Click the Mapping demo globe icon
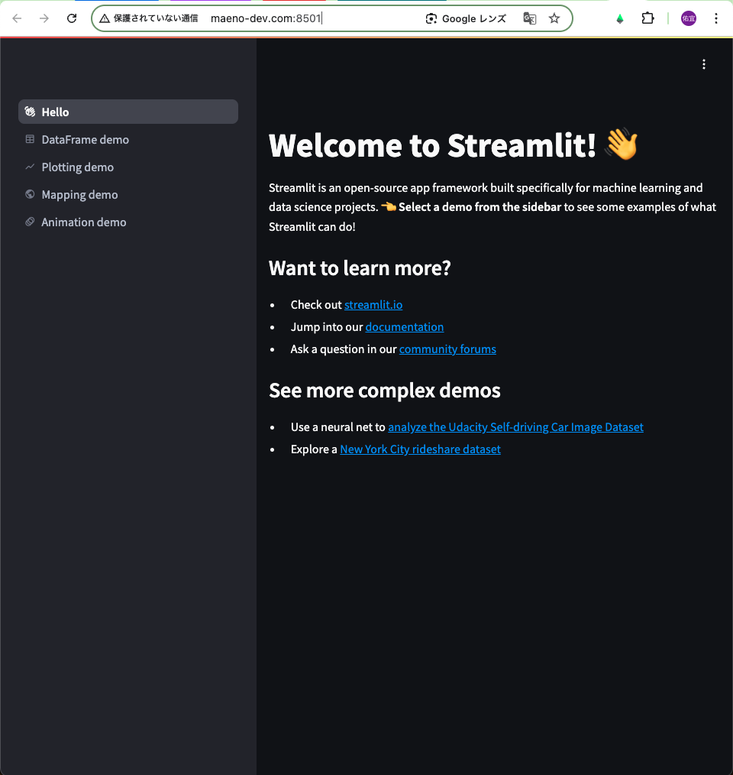Image resolution: width=733 pixels, height=775 pixels. [x=29, y=194]
